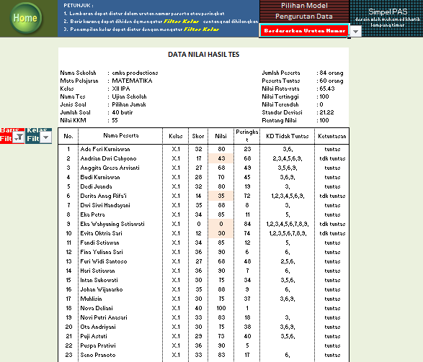This screenshot has height=362, width=423.
Task: Select the name Hari Setiawan
Action: click(97, 271)
